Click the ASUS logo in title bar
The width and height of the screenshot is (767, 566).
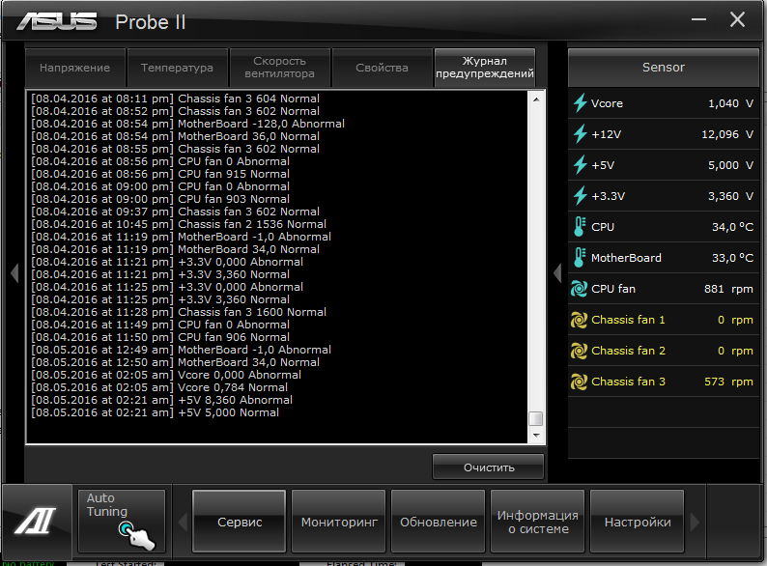click(57, 22)
